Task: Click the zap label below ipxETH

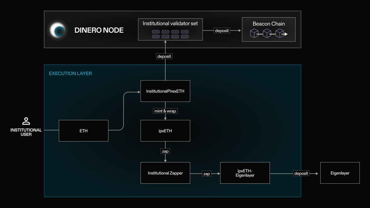Action: (165, 151)
